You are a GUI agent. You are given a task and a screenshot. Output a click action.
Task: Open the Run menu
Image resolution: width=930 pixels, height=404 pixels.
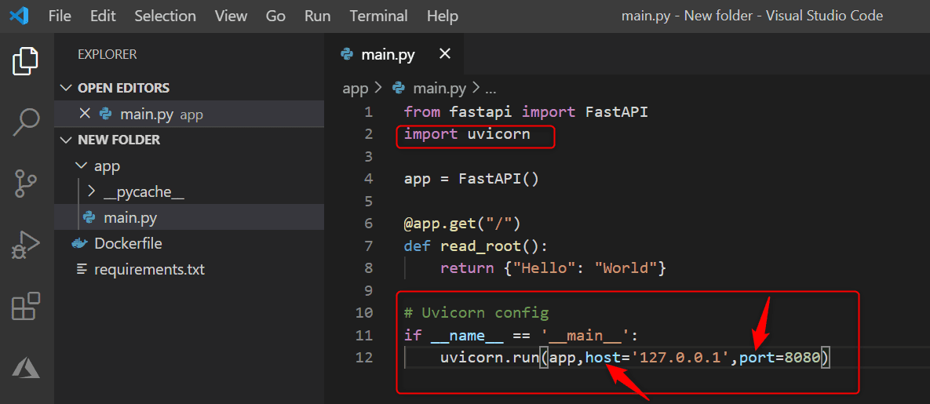pyautogui.click(x=317, y=16)
